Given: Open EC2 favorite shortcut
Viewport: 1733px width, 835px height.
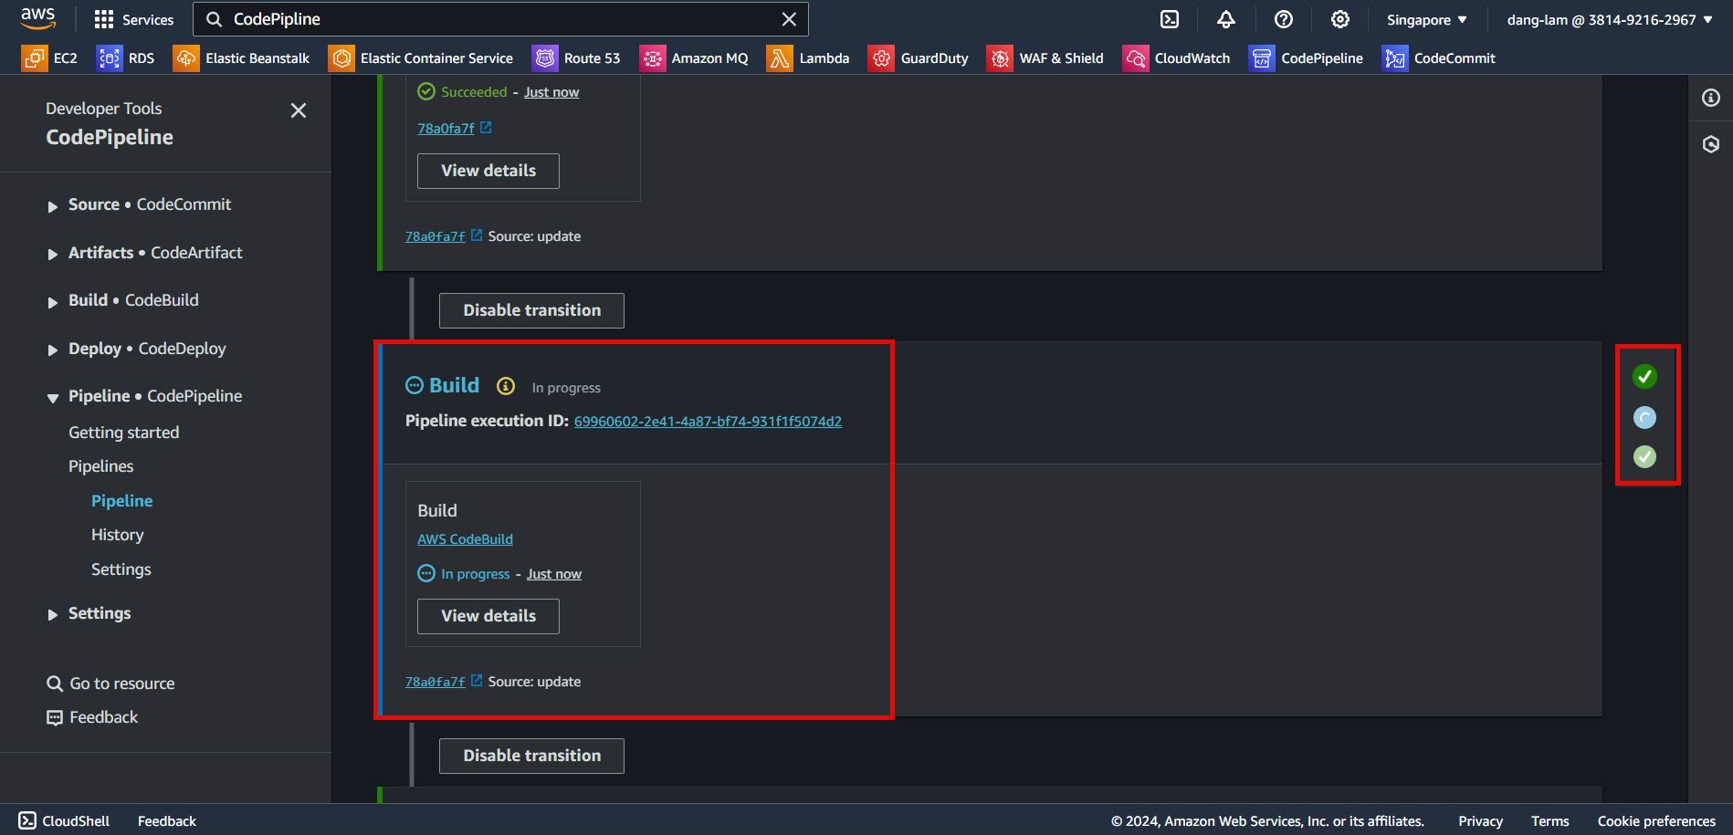Looking at the screenshot, I should point(50,58).
